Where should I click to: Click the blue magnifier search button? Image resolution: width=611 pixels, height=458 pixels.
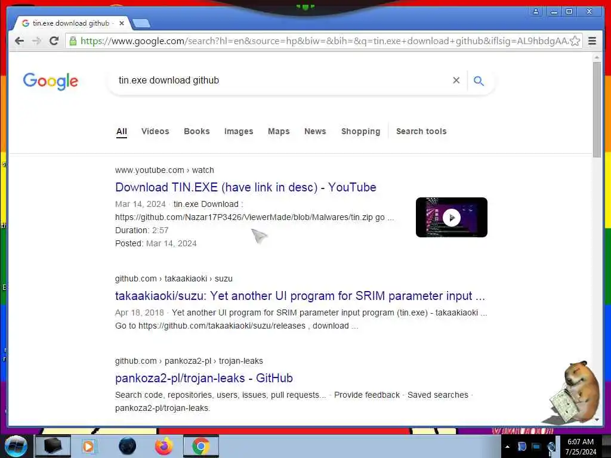click(x=479, y=81)
